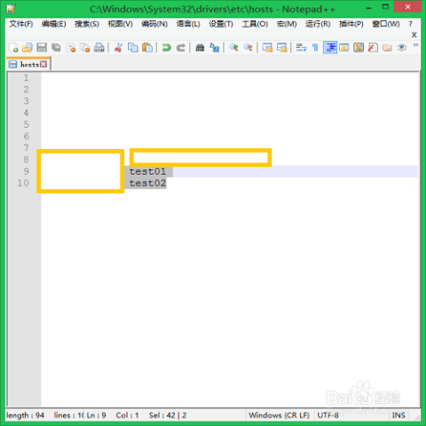426x426 pixels.
Task: Zoom in with the magnifier plus icon
Action: [233, 48]
